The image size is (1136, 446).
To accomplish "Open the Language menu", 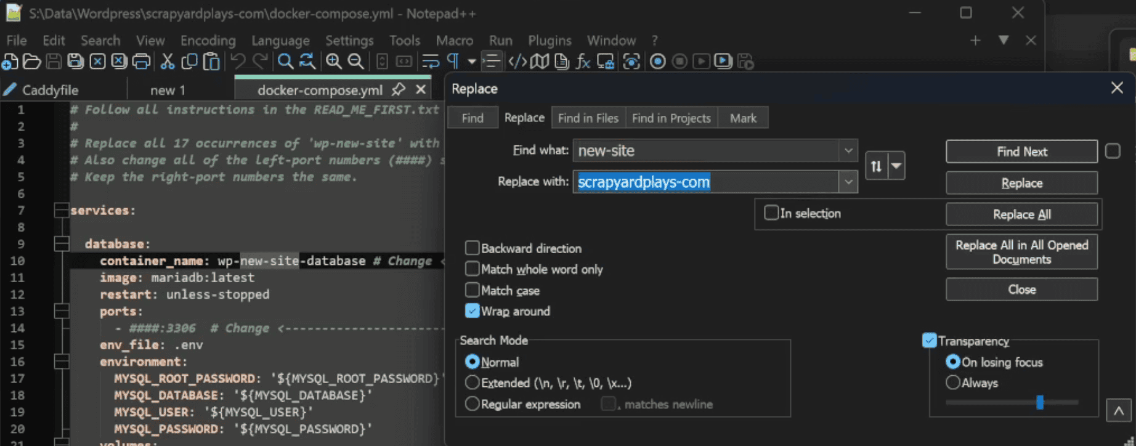I will [280, 41].
